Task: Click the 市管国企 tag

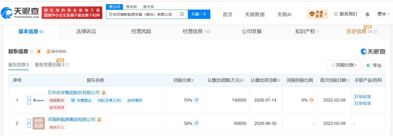Action: [81, 100]
